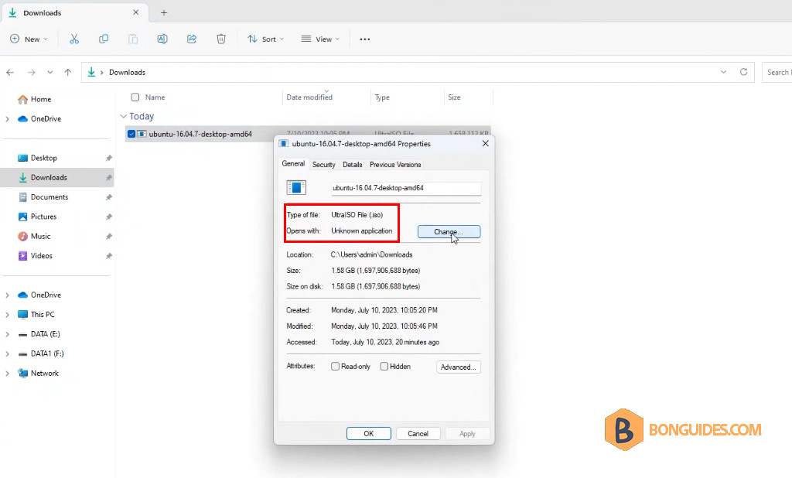Expand the address bar history dropdown
Screen dimensions: 792x478
click(723, 72)
